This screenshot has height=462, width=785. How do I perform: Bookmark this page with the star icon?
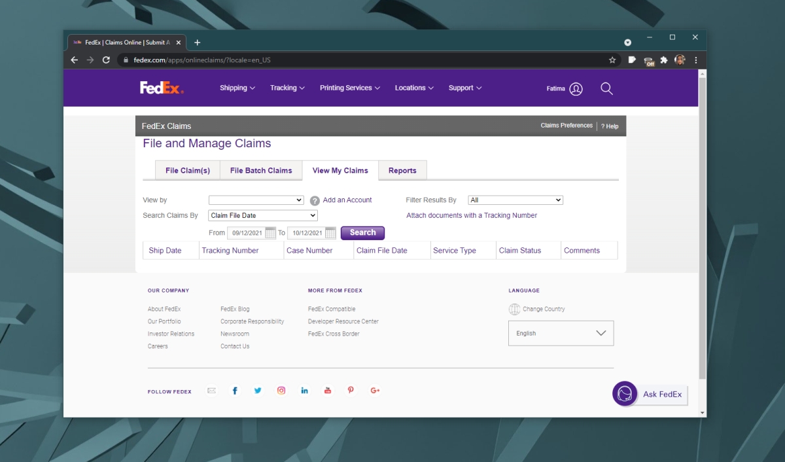[x=612, y=60]
